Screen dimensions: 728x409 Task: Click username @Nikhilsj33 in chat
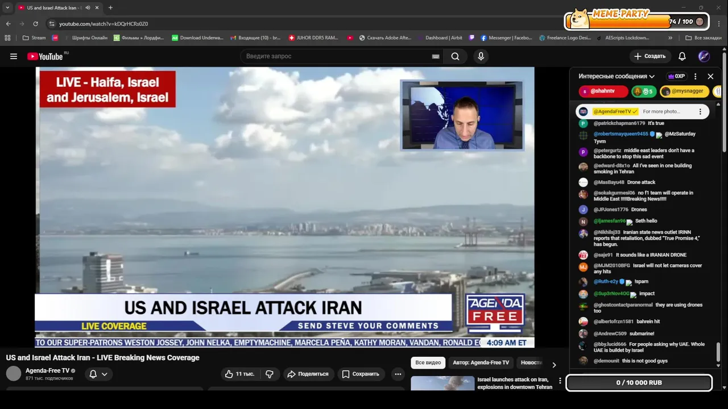pos(607,232)
